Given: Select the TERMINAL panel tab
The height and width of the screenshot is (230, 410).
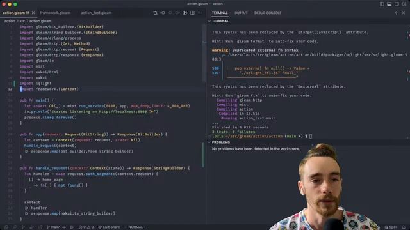Looking at the screenshot, I should (x=220, y=13).
